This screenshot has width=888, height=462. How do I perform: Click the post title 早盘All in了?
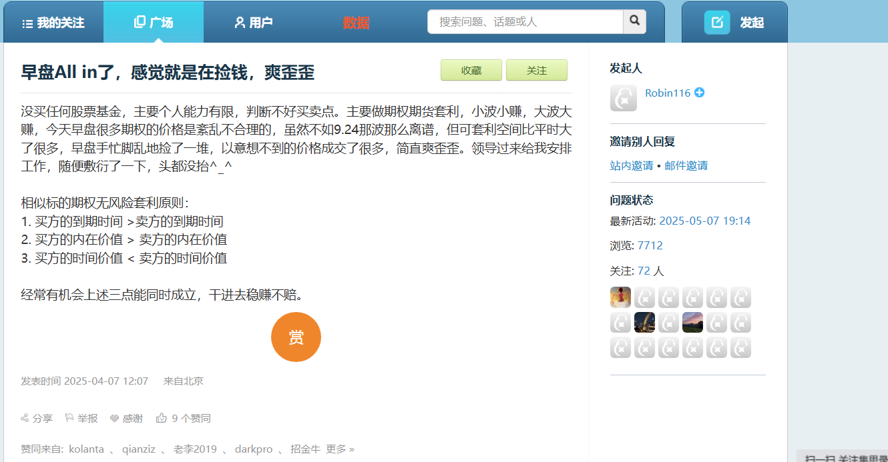168,72
